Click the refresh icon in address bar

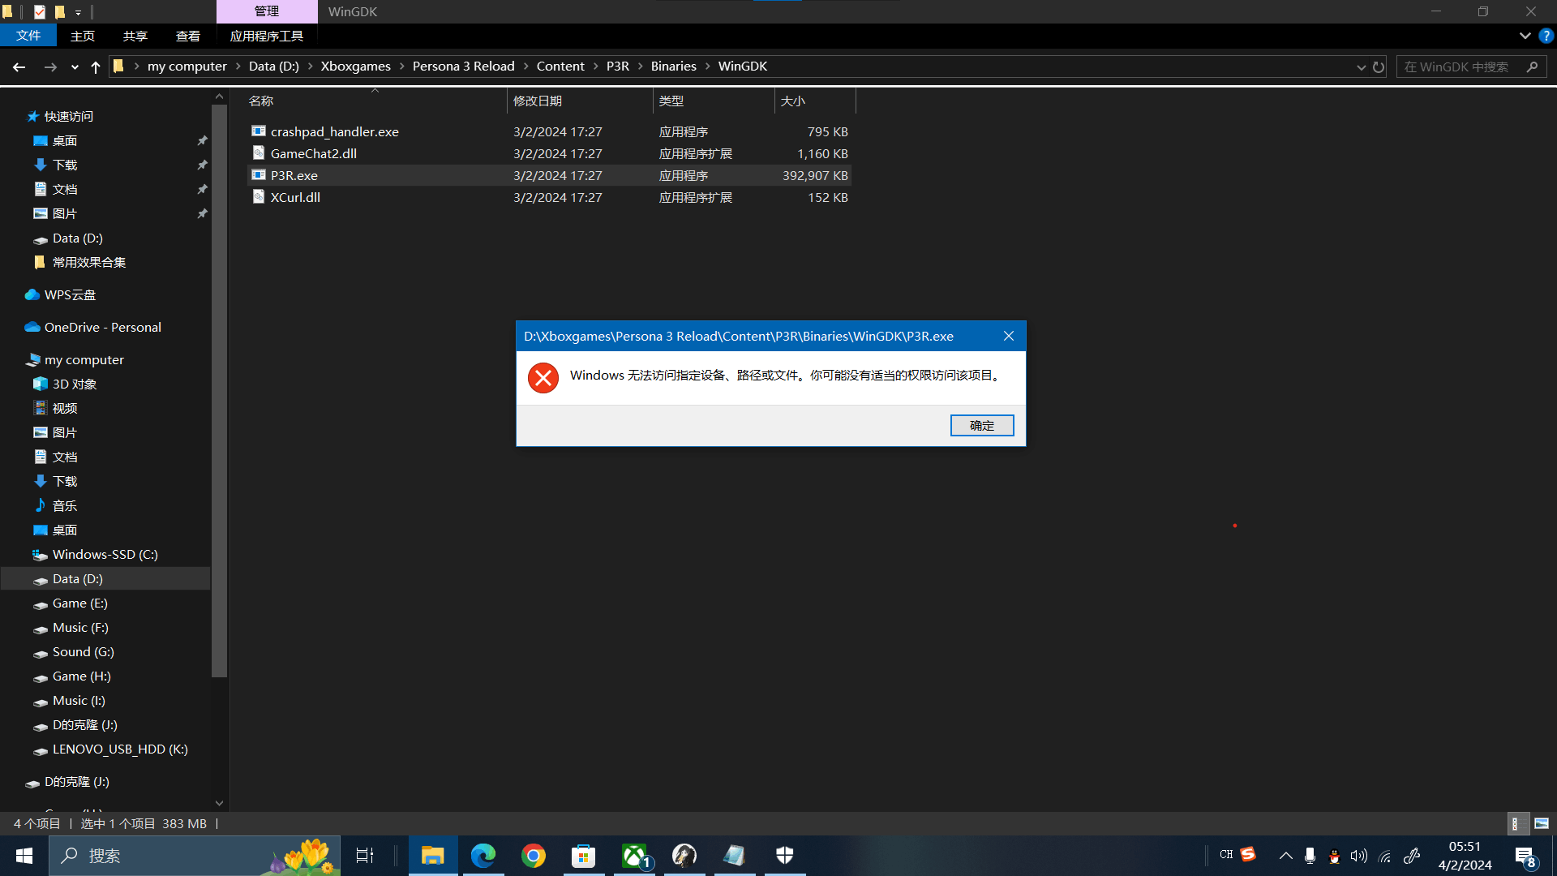[x=1379, y=67]
